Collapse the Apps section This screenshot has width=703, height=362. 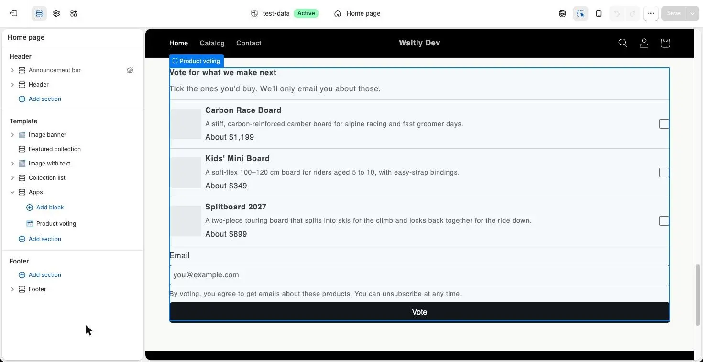tap(12, 192)
